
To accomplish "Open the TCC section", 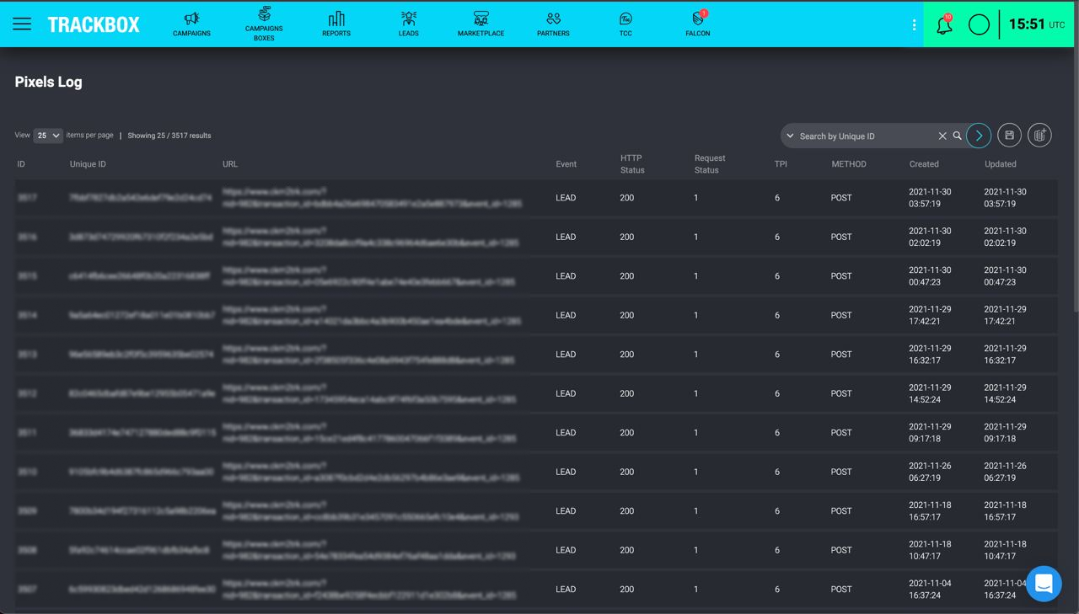I will click(625, 24).
